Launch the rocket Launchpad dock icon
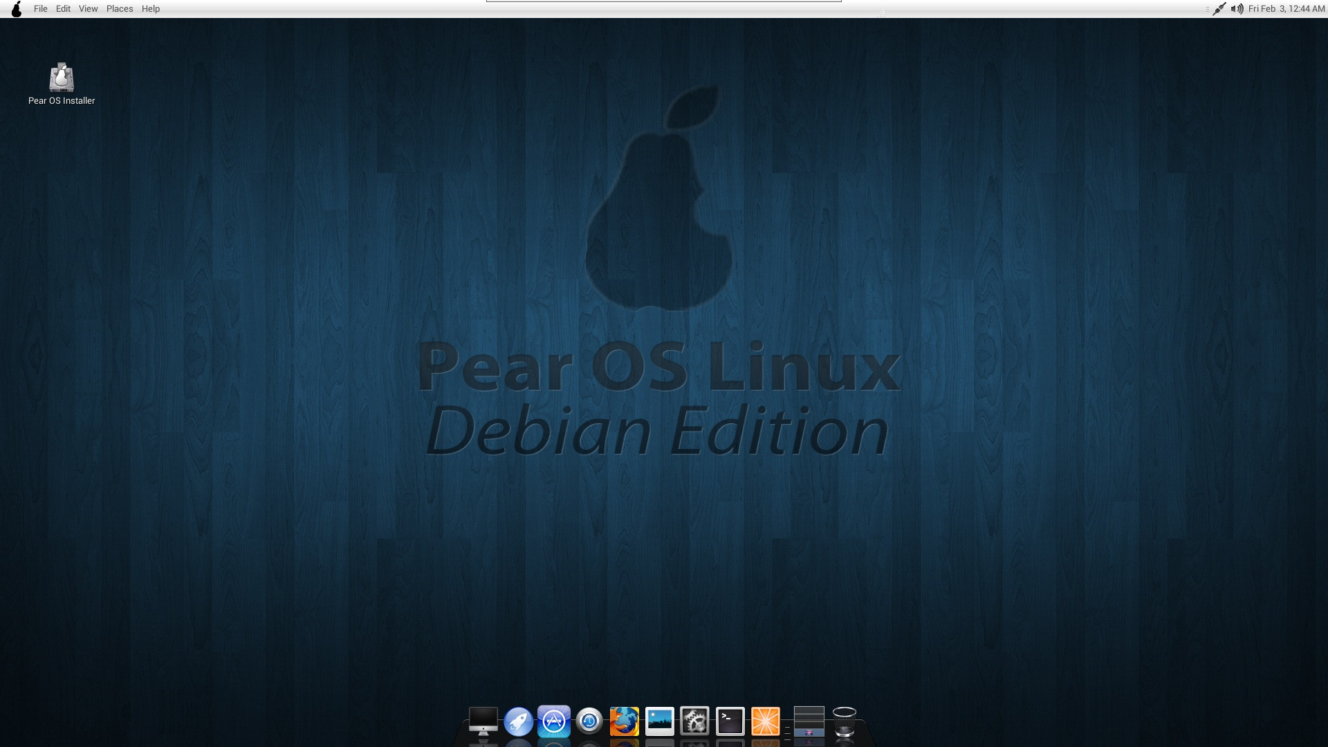Viewport: 1328px width, 747px height. 519,721
